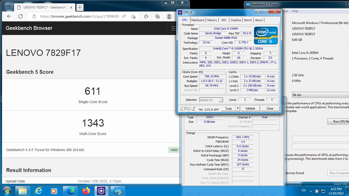
Task: Switch to Microsoft Edge on the taskbar
Action: coord(70,191)
